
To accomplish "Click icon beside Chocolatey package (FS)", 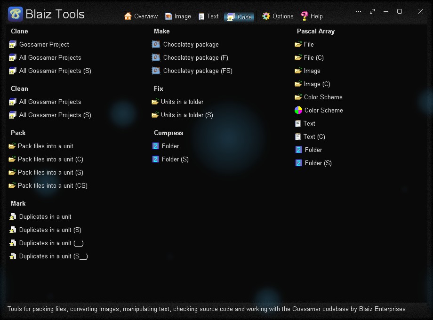I will click(156, 71).
